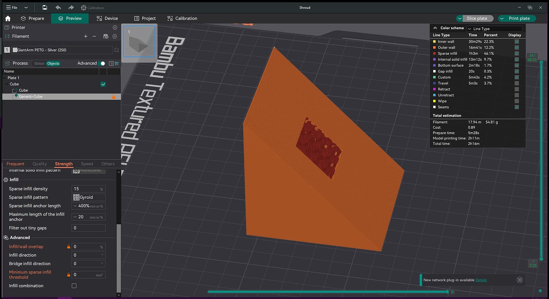The width and height of the screenshot is (549, 299).
Task: Save the project with the floppy disk icon
Action: [45, 8]
